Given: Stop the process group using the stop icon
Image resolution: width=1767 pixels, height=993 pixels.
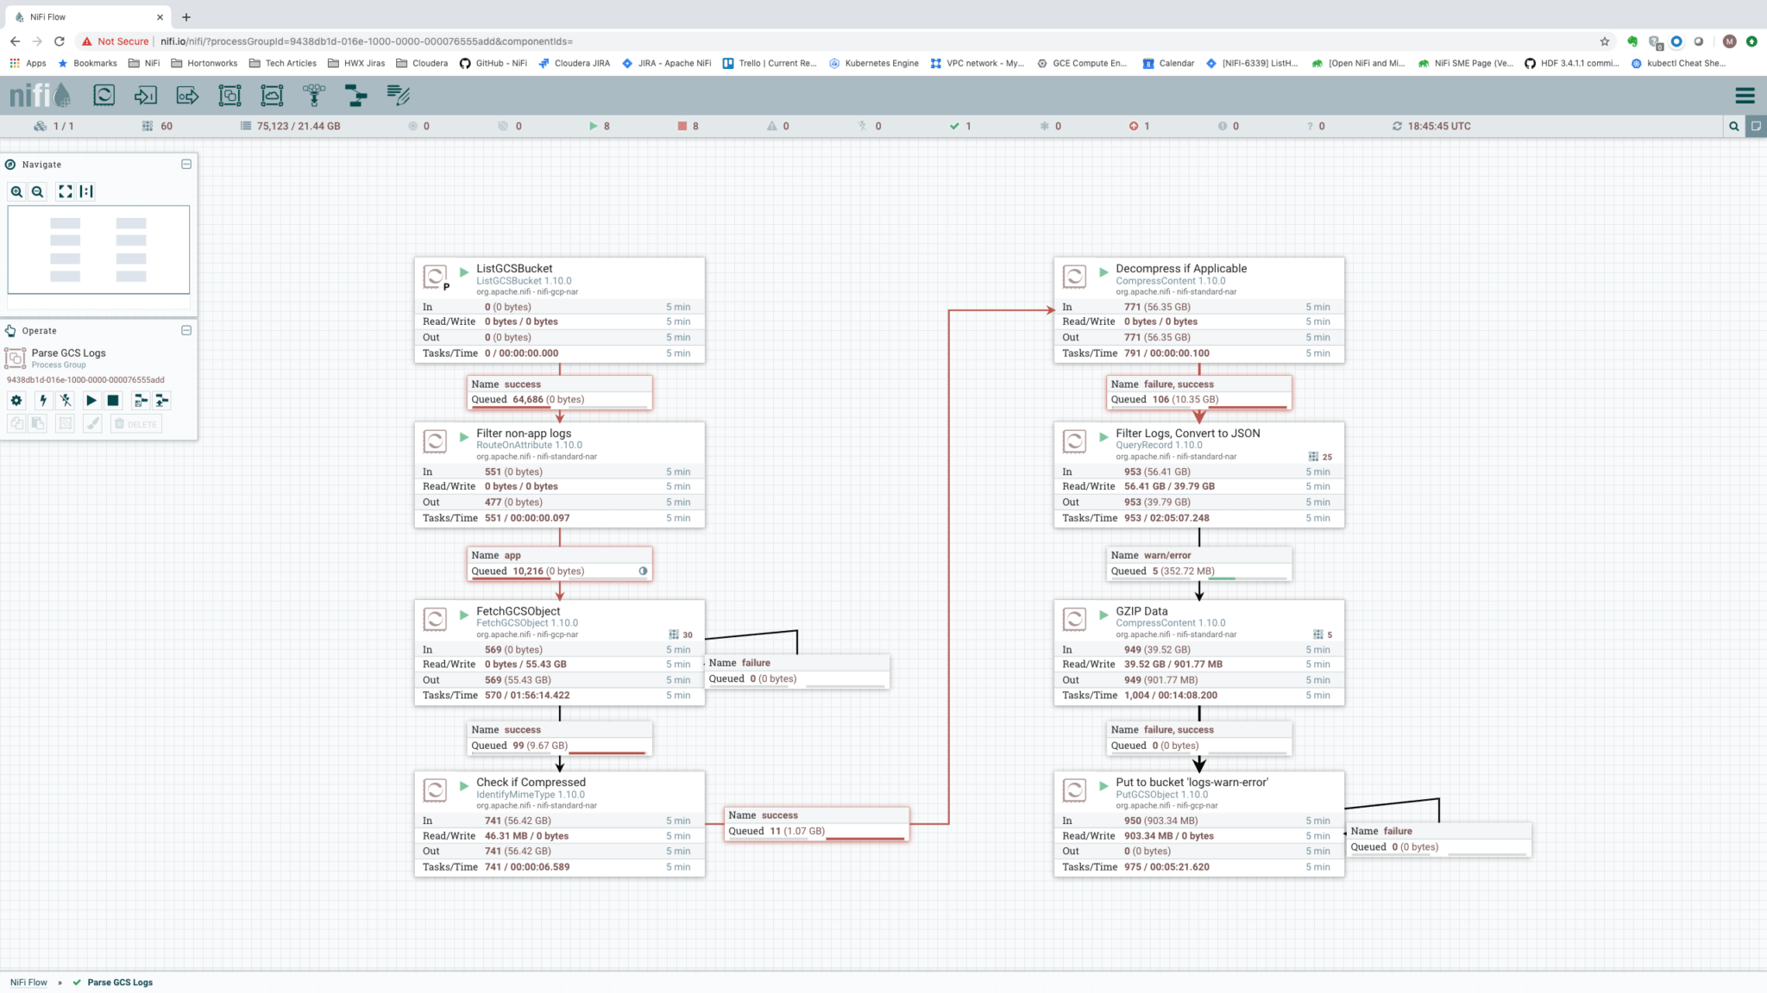Looking at the screenshot, I should tap(112, 400).
